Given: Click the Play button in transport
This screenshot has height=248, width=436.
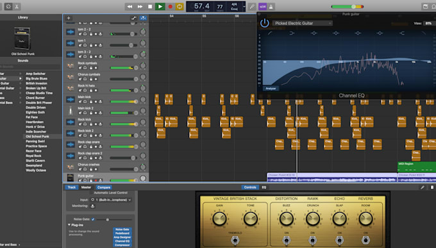Looking at the screenshot, I should pyautogui.click(x=160, y=6).
